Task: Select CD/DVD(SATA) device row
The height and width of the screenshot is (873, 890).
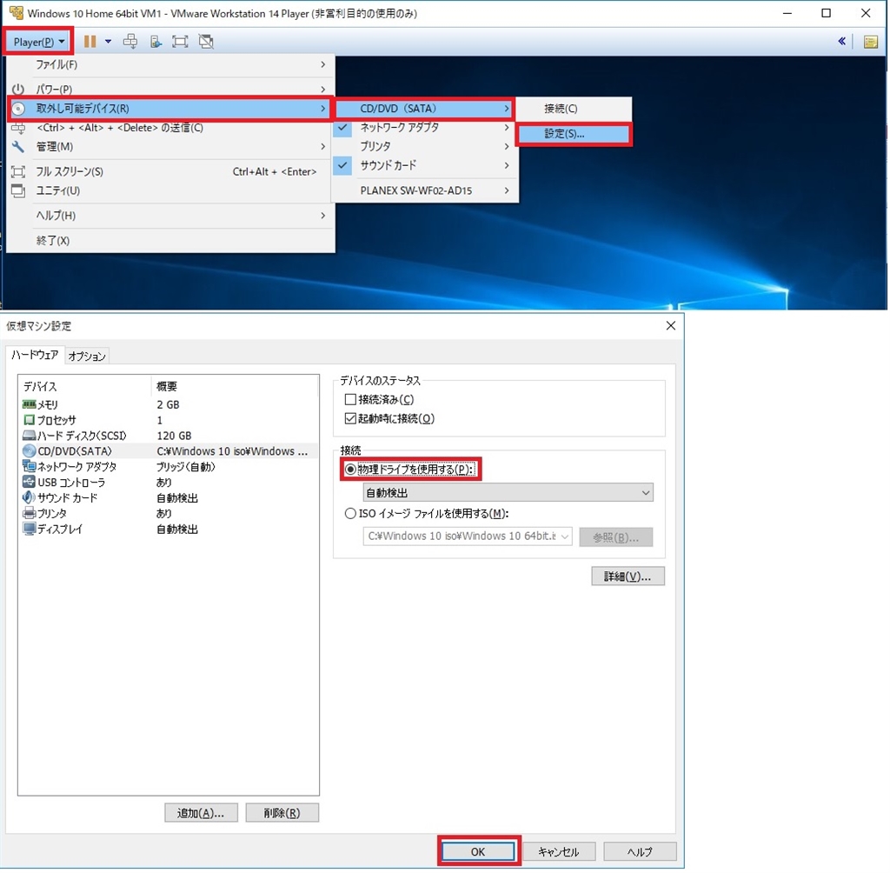Action: 168,451
